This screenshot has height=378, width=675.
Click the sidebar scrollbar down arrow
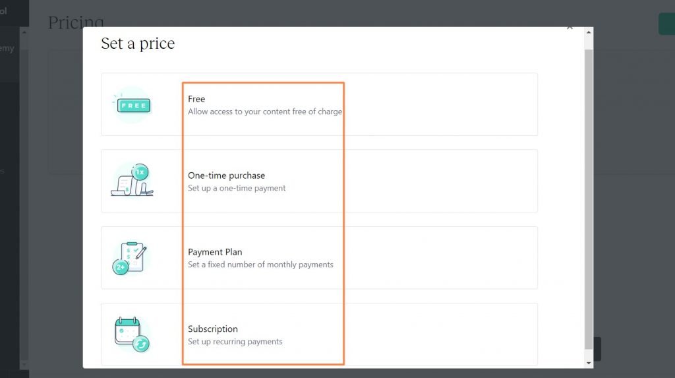point(24,363)
